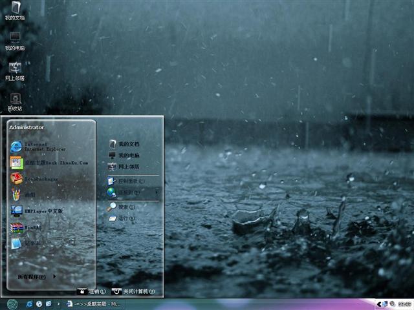
Task: Click the round tray icon beside the clock
Action: [x=393, y=304]
